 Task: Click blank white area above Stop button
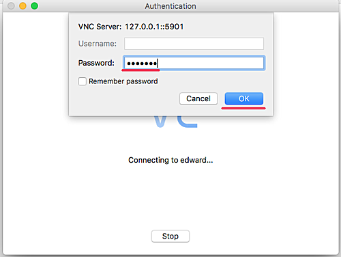(170, 198)
